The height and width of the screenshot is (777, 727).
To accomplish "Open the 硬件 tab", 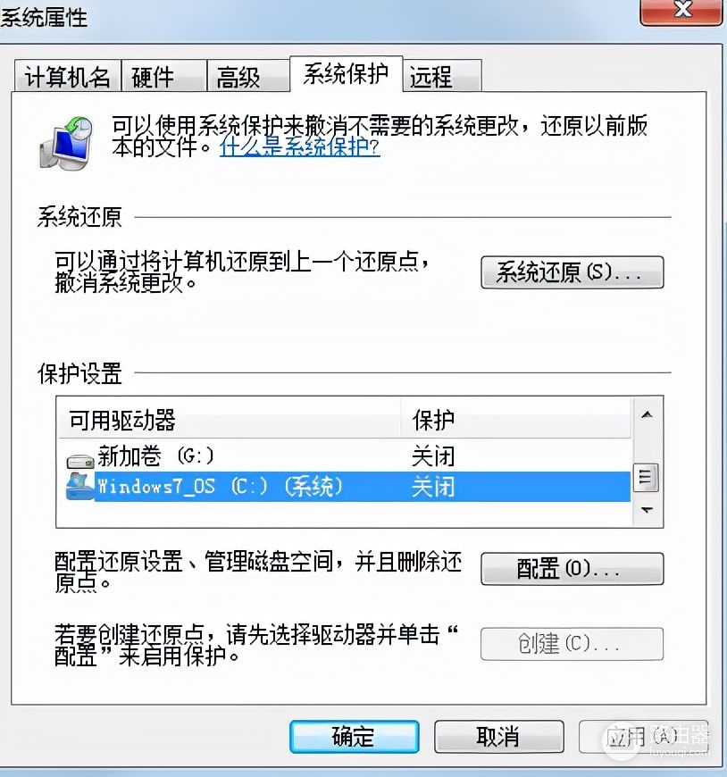I will click(163, 77).
